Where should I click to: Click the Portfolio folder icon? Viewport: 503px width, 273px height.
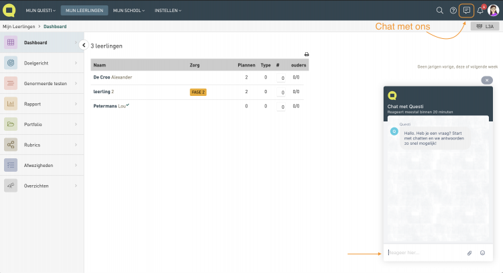coord(11,124)
